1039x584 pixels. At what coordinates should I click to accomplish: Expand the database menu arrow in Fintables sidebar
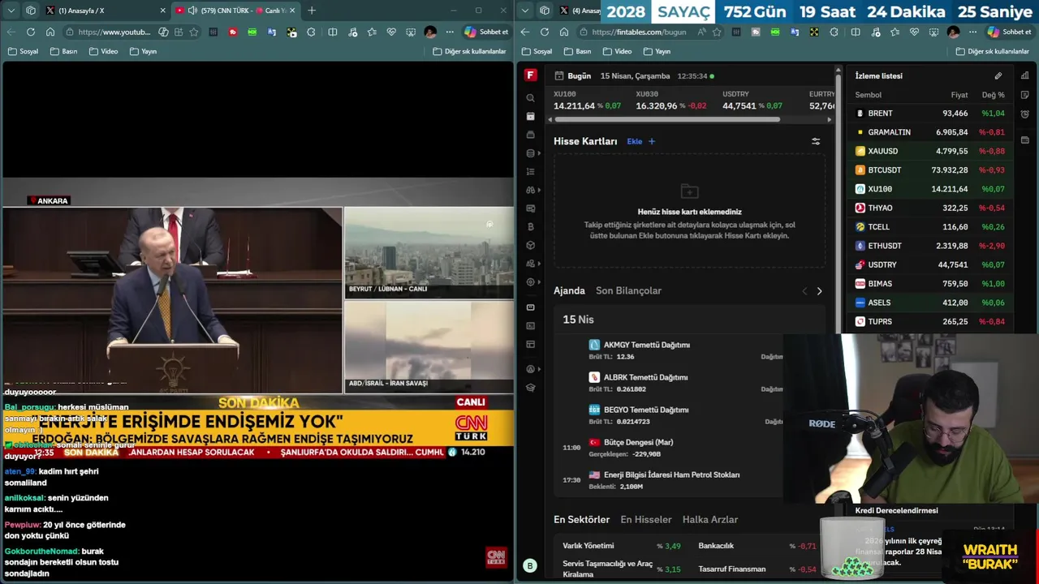pos(539,153)
